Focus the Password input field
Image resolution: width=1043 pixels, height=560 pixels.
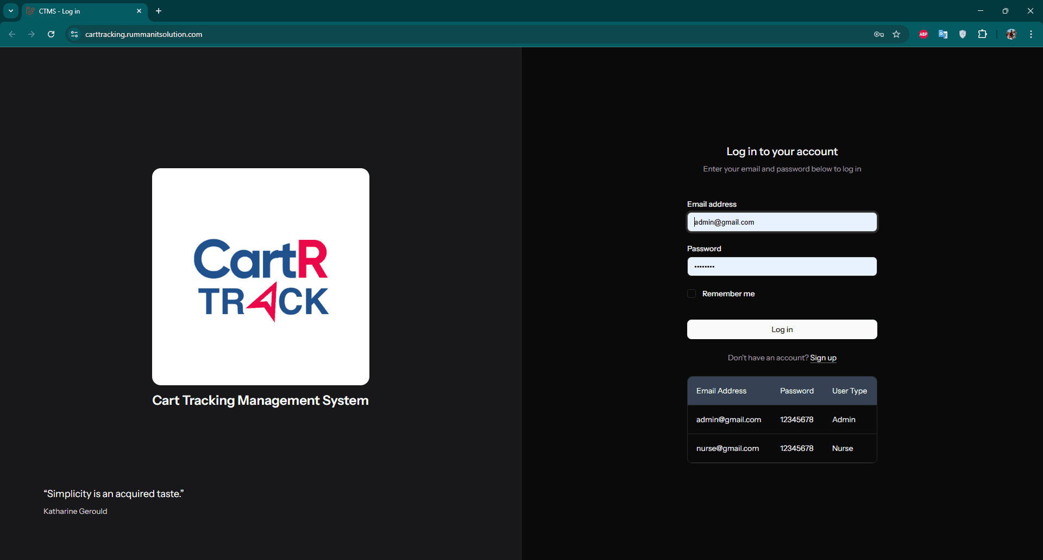(782, 266)
